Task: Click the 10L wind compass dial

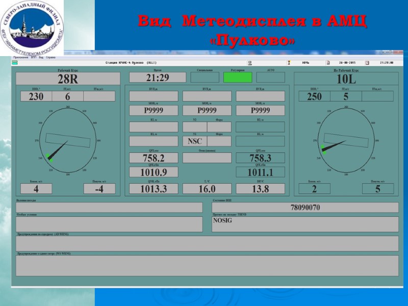Action: tap(346, 140)
